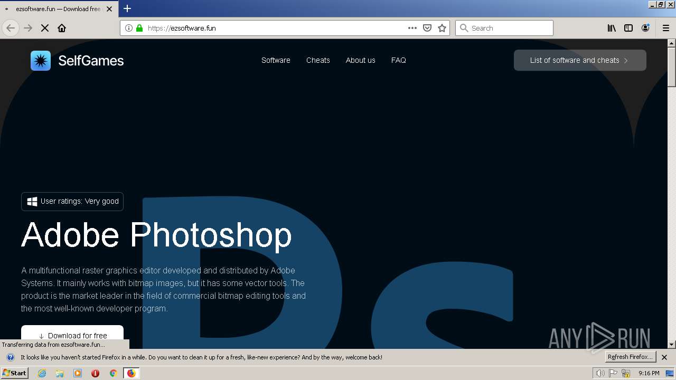The width and height of the screenshot is (676, 380).
Task: Open the Cheats nav link
Action: tap(318, 60)
